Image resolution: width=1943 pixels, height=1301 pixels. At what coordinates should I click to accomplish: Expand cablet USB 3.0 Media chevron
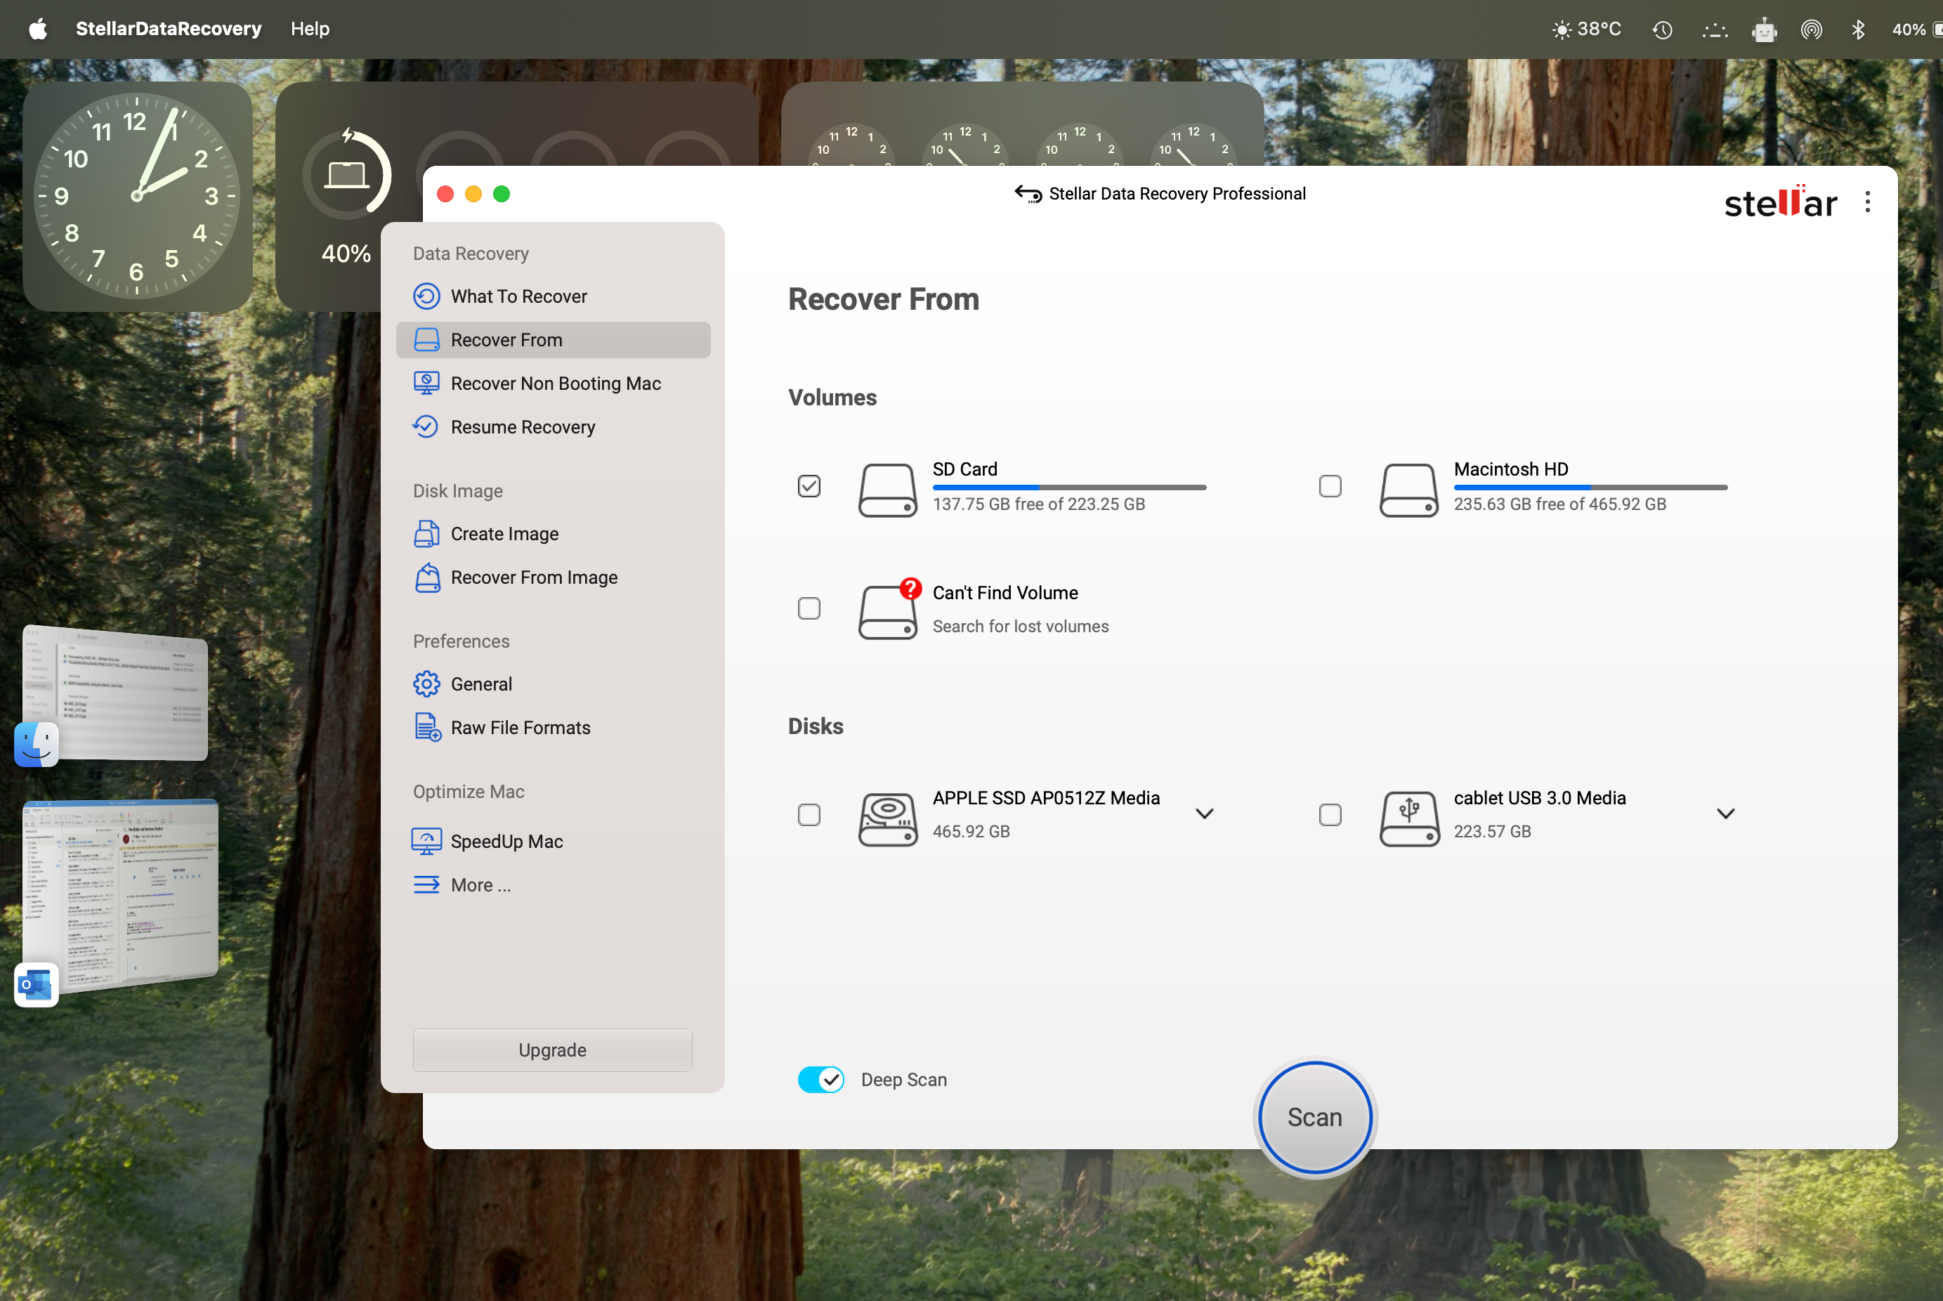point(1726,814)
